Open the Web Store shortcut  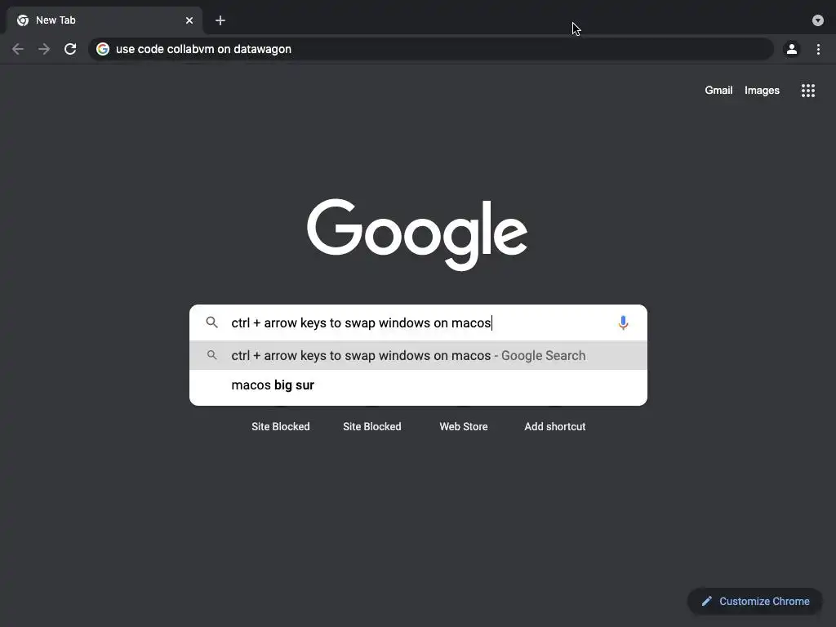(x=464, y=426)
